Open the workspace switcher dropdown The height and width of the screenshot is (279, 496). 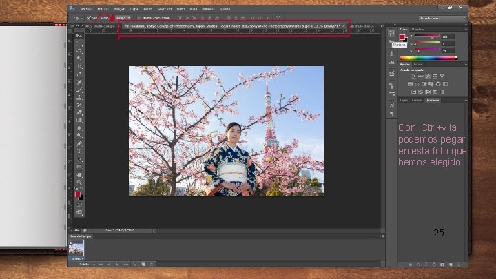pyautogui.click(x=442, y=19)
